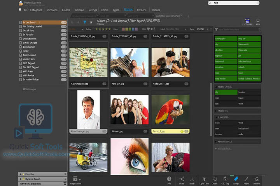Click the main search magnifier icon
280x186 pixels.
tap(210, 3)
